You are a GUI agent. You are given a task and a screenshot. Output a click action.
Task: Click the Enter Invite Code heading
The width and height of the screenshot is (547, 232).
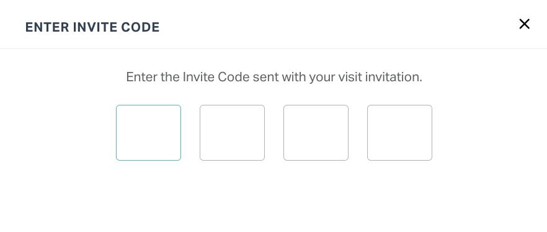[x=92, y=27]
